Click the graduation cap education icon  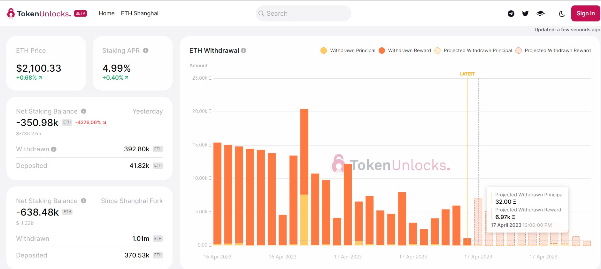click(540, 13)
